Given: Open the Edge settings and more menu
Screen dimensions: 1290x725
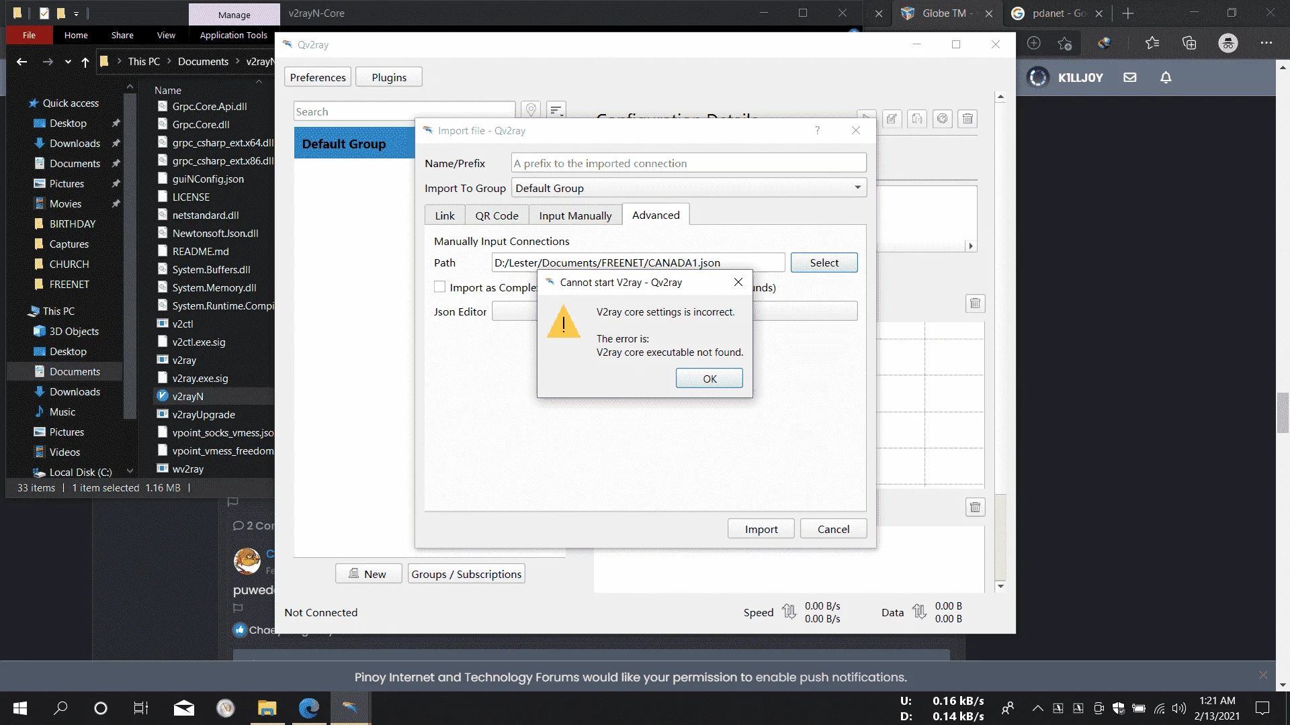Looking at the screenshot, I should tap(1266, 43).
